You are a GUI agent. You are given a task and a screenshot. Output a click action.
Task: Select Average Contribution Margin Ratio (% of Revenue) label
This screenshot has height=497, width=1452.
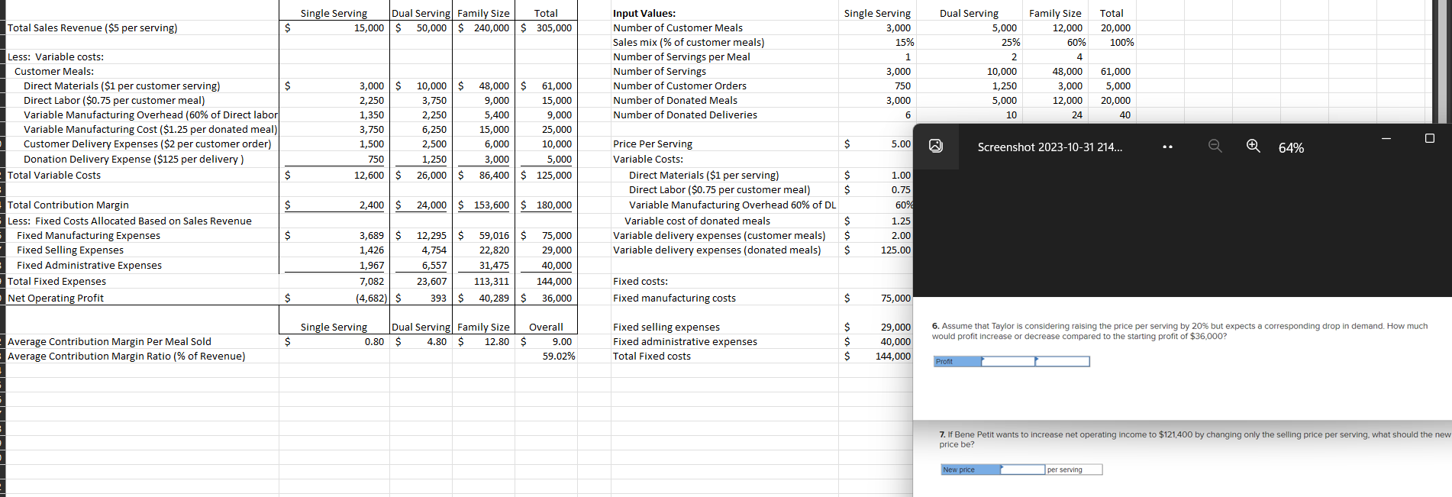click(127, 357)
